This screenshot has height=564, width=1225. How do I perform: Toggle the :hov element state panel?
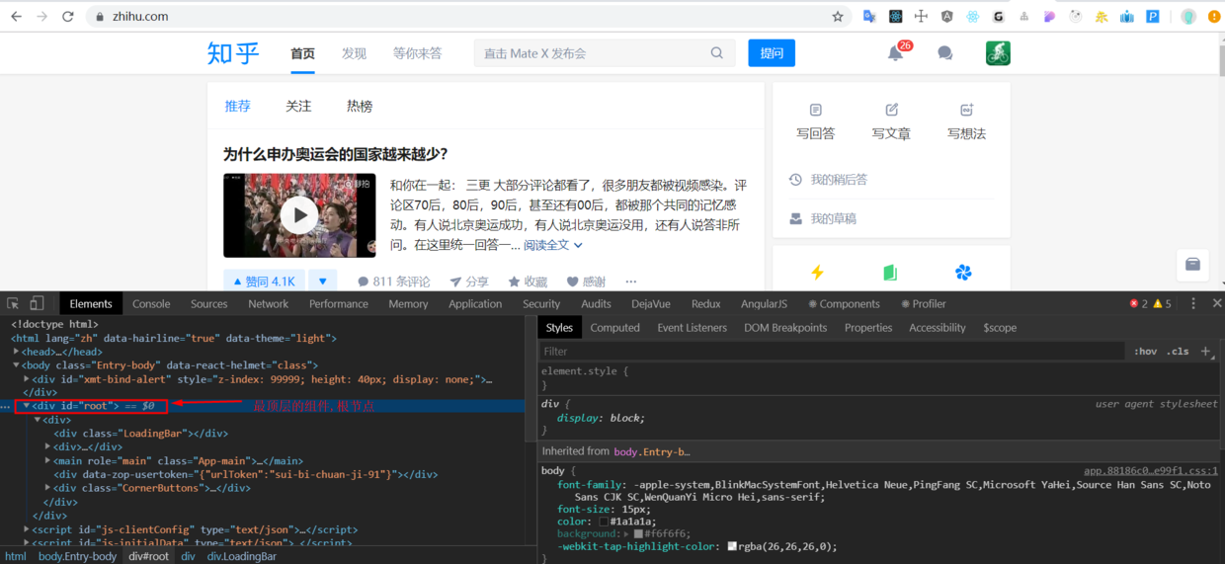(x=1145, y=352)
